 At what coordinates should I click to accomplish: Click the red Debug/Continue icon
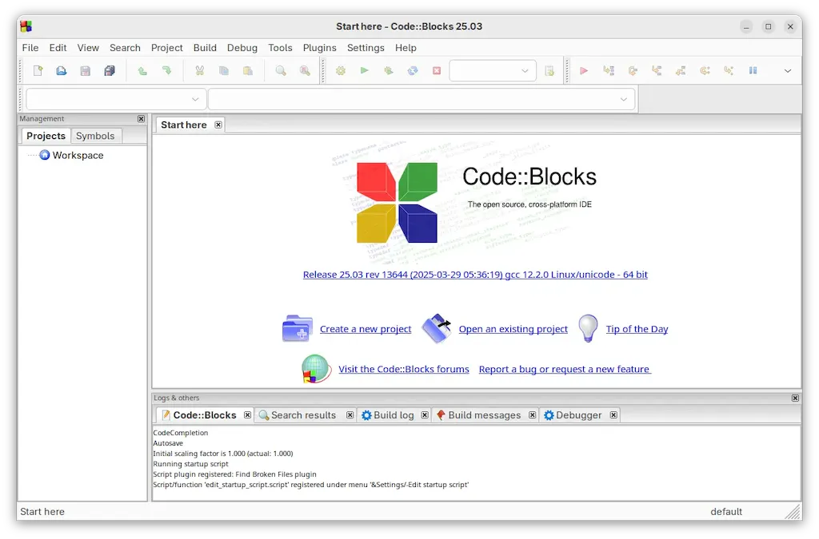tap(584, 70)
